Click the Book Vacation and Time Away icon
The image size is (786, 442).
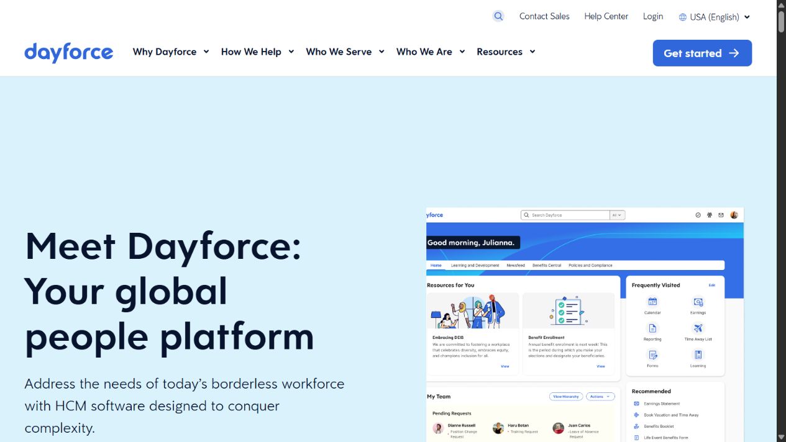636,415
